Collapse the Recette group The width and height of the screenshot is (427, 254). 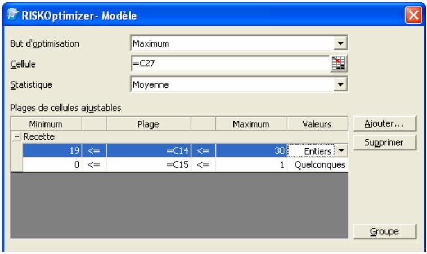(x=17, y=136)
